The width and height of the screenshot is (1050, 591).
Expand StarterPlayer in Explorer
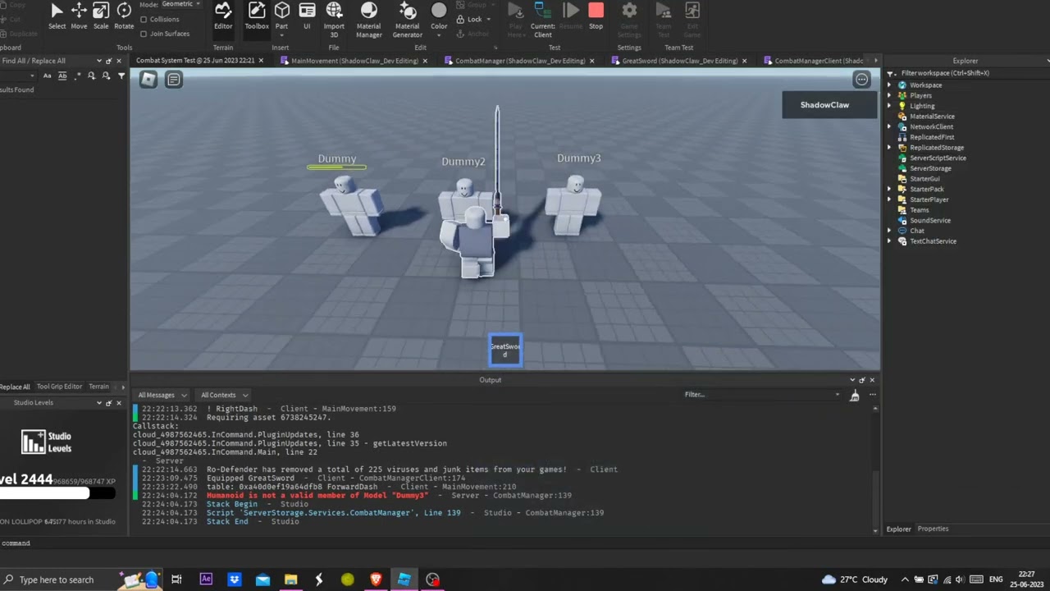click(890, 199)
